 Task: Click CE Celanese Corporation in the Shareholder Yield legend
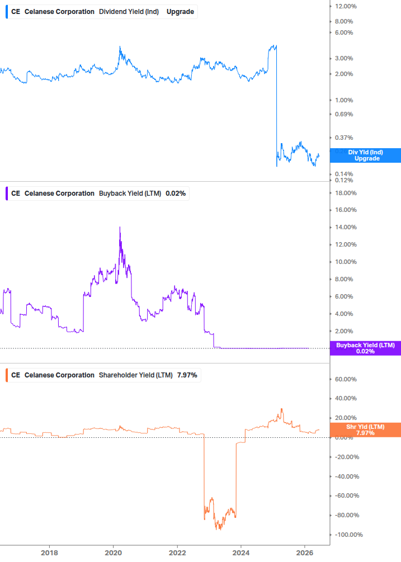pos(53,375)
